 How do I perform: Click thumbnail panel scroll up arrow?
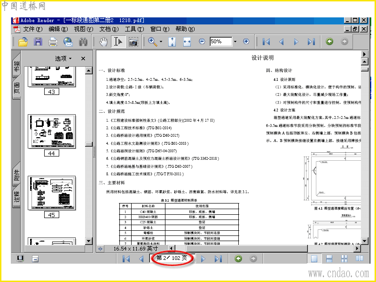(x=89, y=70)
